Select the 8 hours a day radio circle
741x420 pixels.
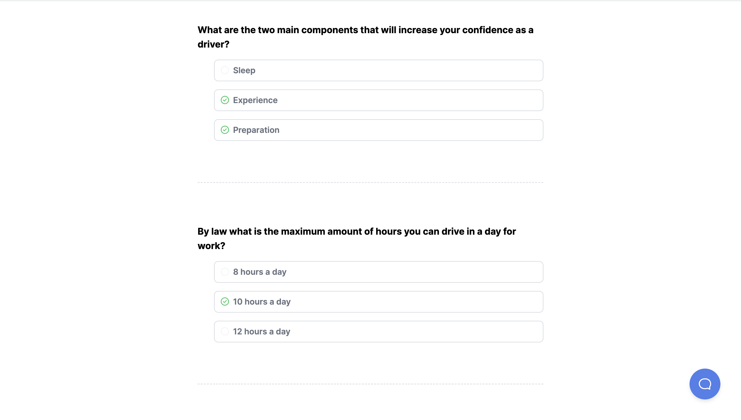coord(225,272)
